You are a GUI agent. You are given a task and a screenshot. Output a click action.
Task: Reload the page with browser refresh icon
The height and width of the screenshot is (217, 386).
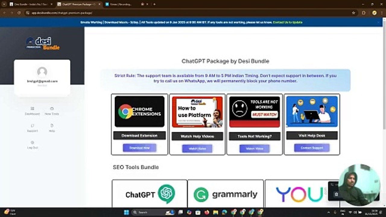[19, 13]
